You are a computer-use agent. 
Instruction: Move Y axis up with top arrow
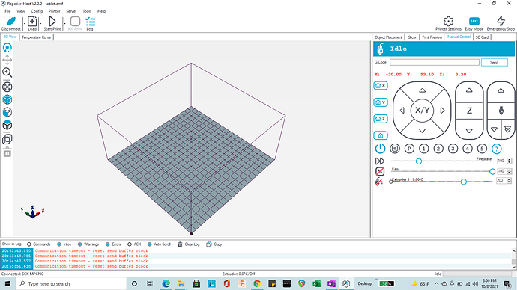(x=422, y=90)
